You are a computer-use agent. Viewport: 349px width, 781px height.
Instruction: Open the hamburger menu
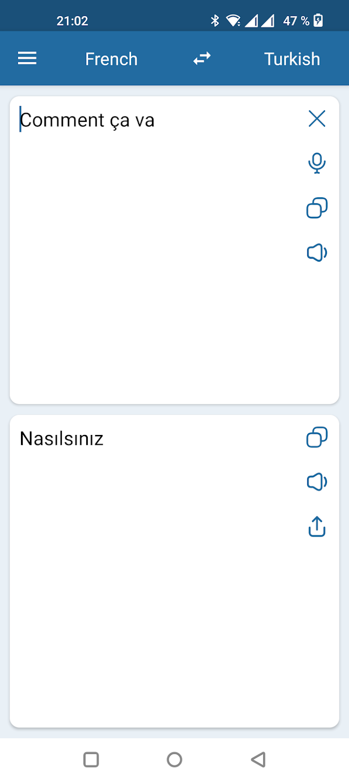point(27,59)
